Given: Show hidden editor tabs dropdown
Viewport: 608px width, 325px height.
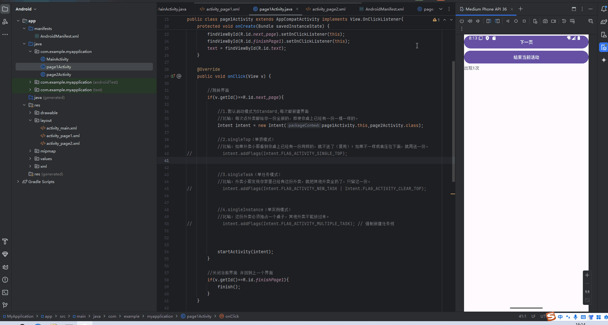Looking at the screenshot, I should [x=441, y=9].
